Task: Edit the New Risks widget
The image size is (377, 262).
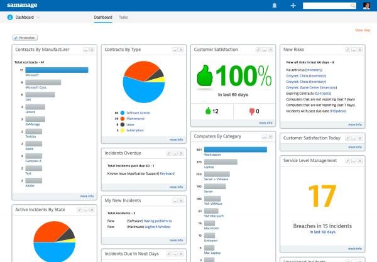Action: pyautogui.click(x=347, y=49)
